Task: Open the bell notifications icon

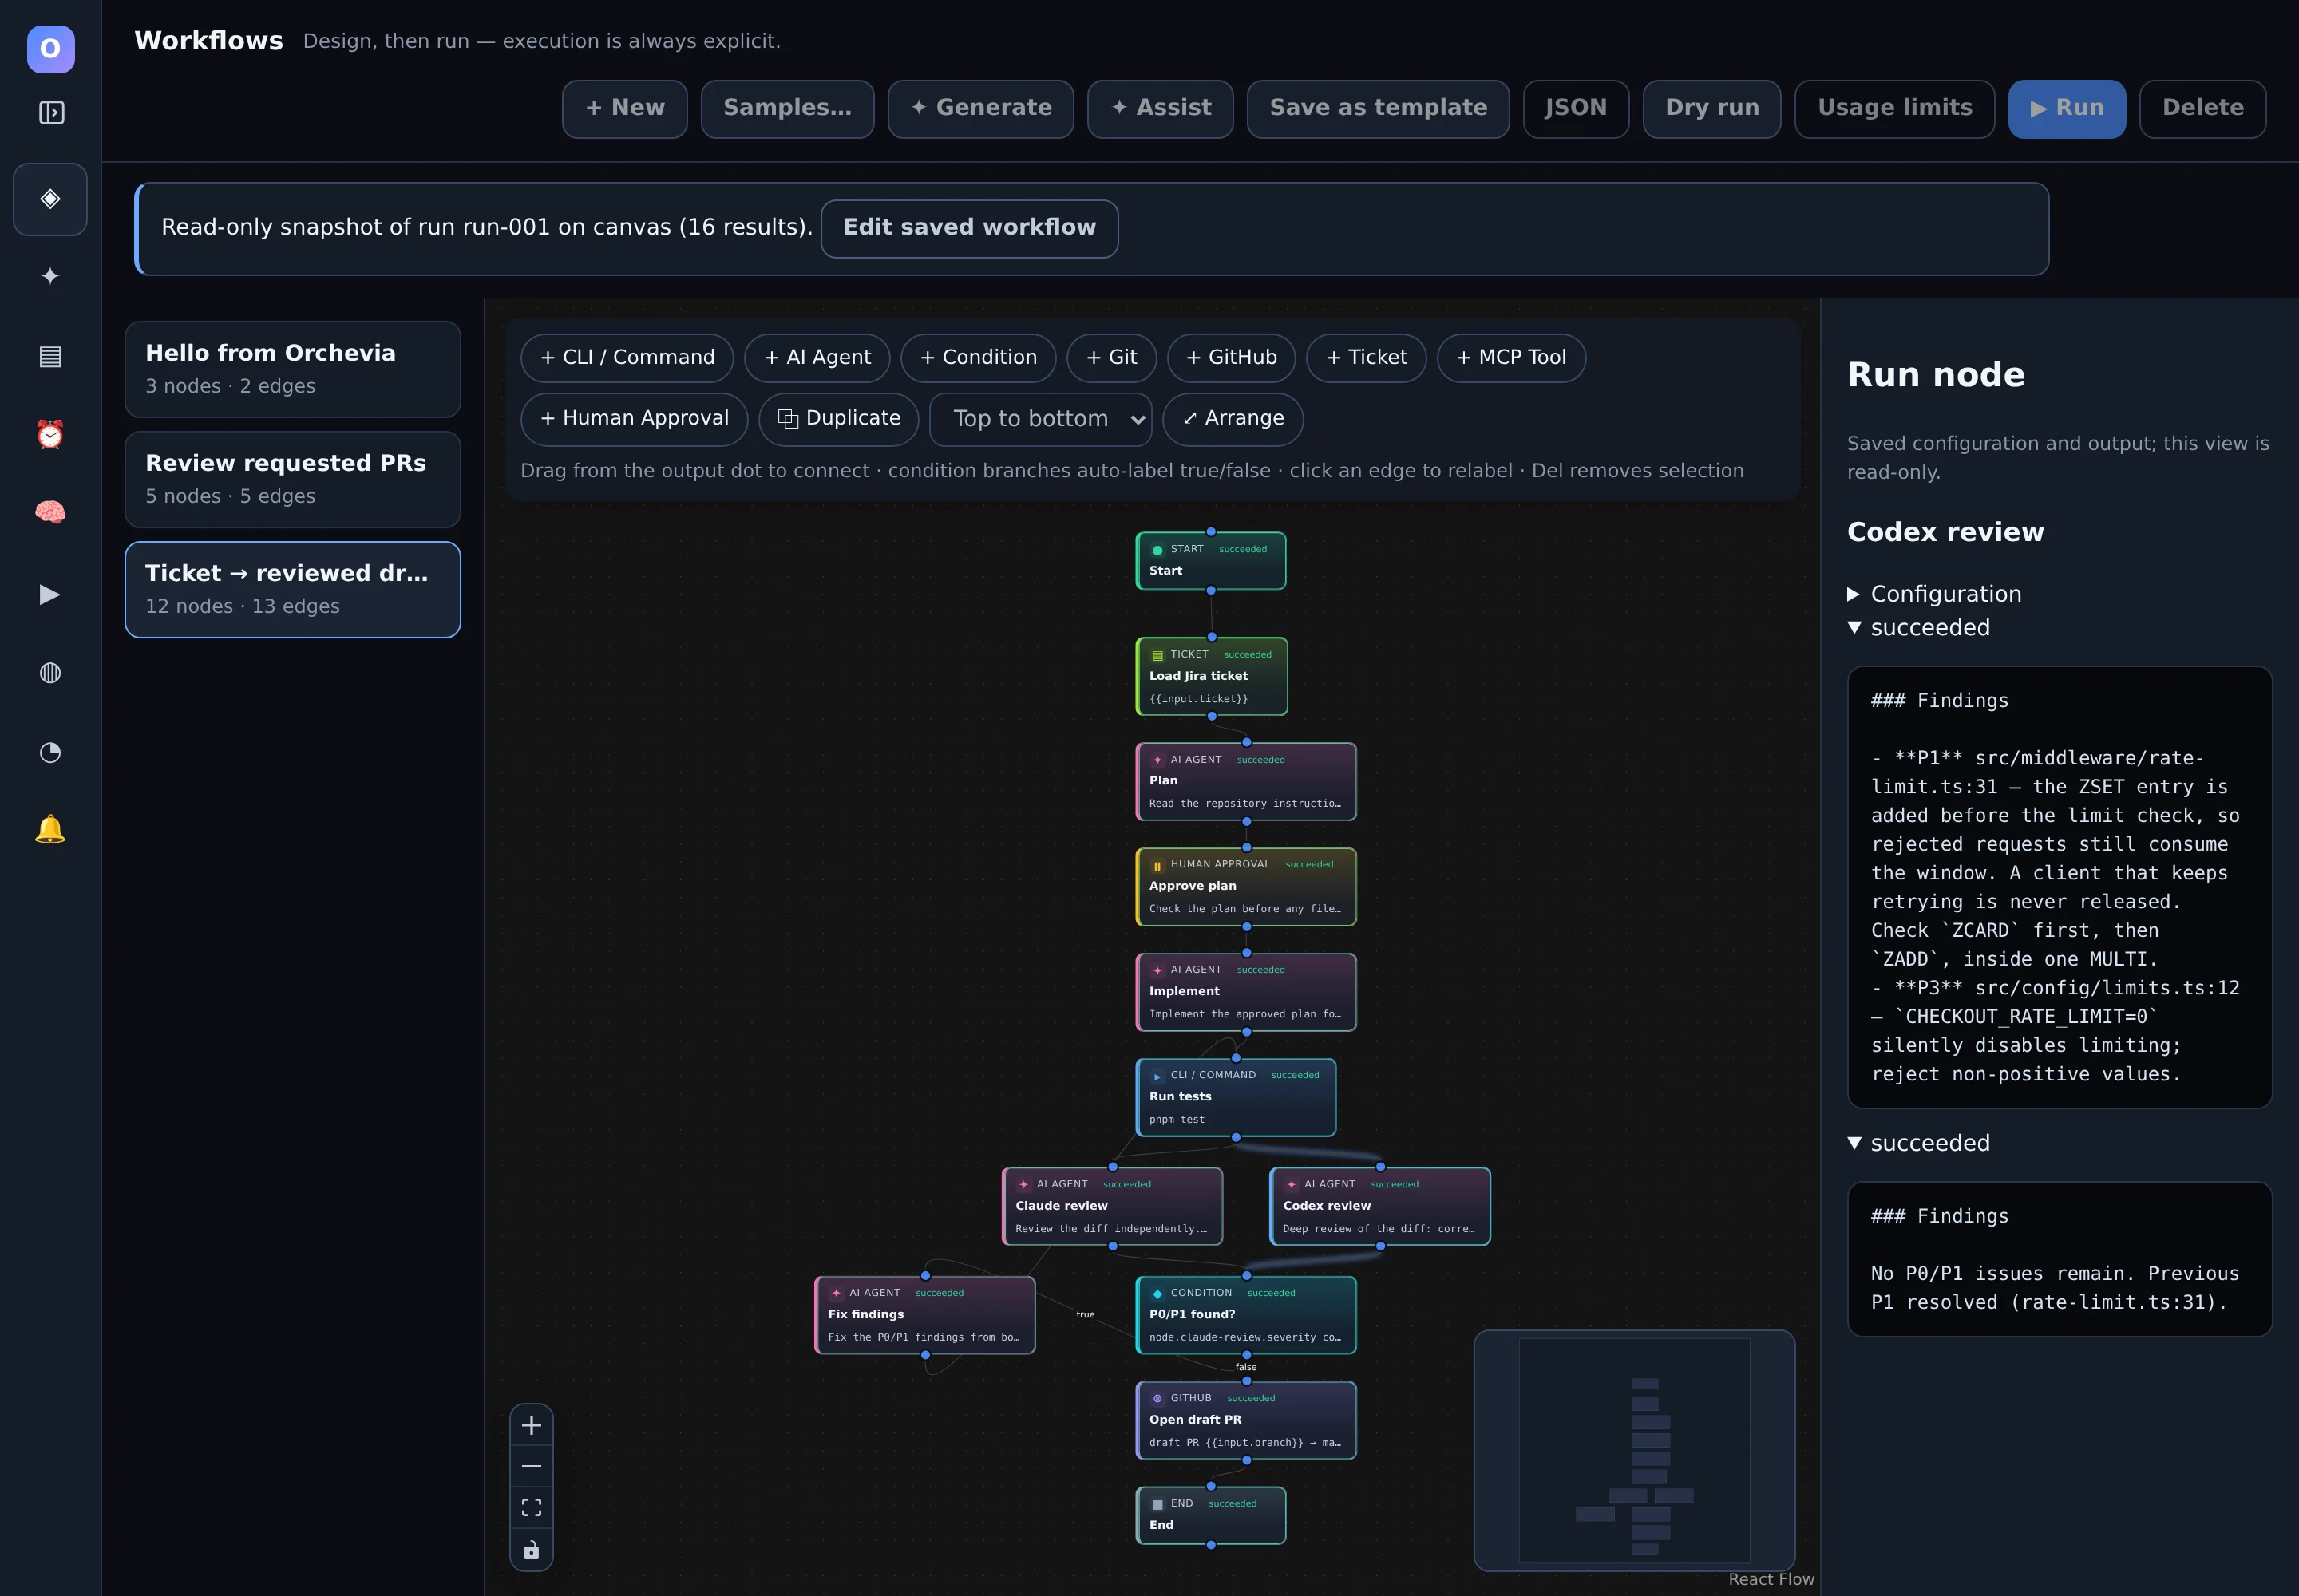Action: [x=50, y=829]
